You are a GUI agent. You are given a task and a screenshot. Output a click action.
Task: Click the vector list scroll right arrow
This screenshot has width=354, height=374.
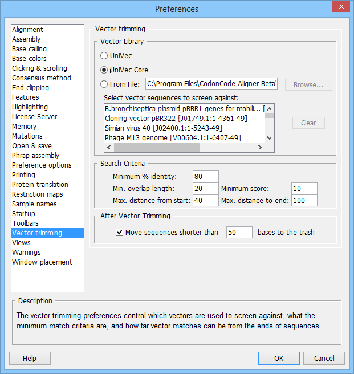(x=260, y=148)
